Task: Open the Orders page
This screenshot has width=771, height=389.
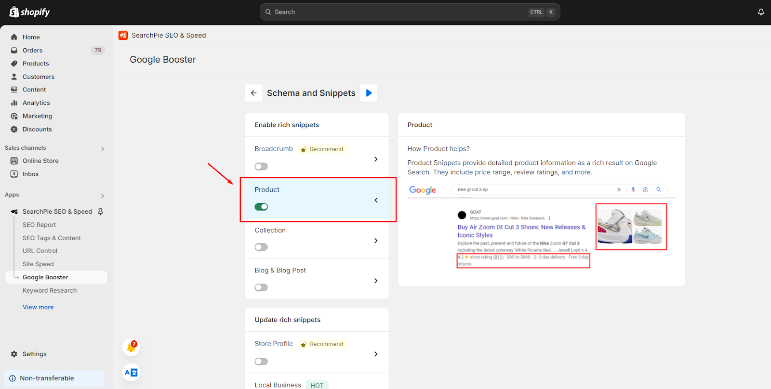Action: [32, 50]
